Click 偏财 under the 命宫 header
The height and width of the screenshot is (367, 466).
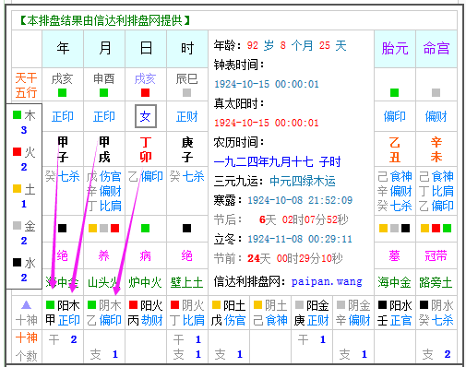pyautogui.click(x=436, y=116)
